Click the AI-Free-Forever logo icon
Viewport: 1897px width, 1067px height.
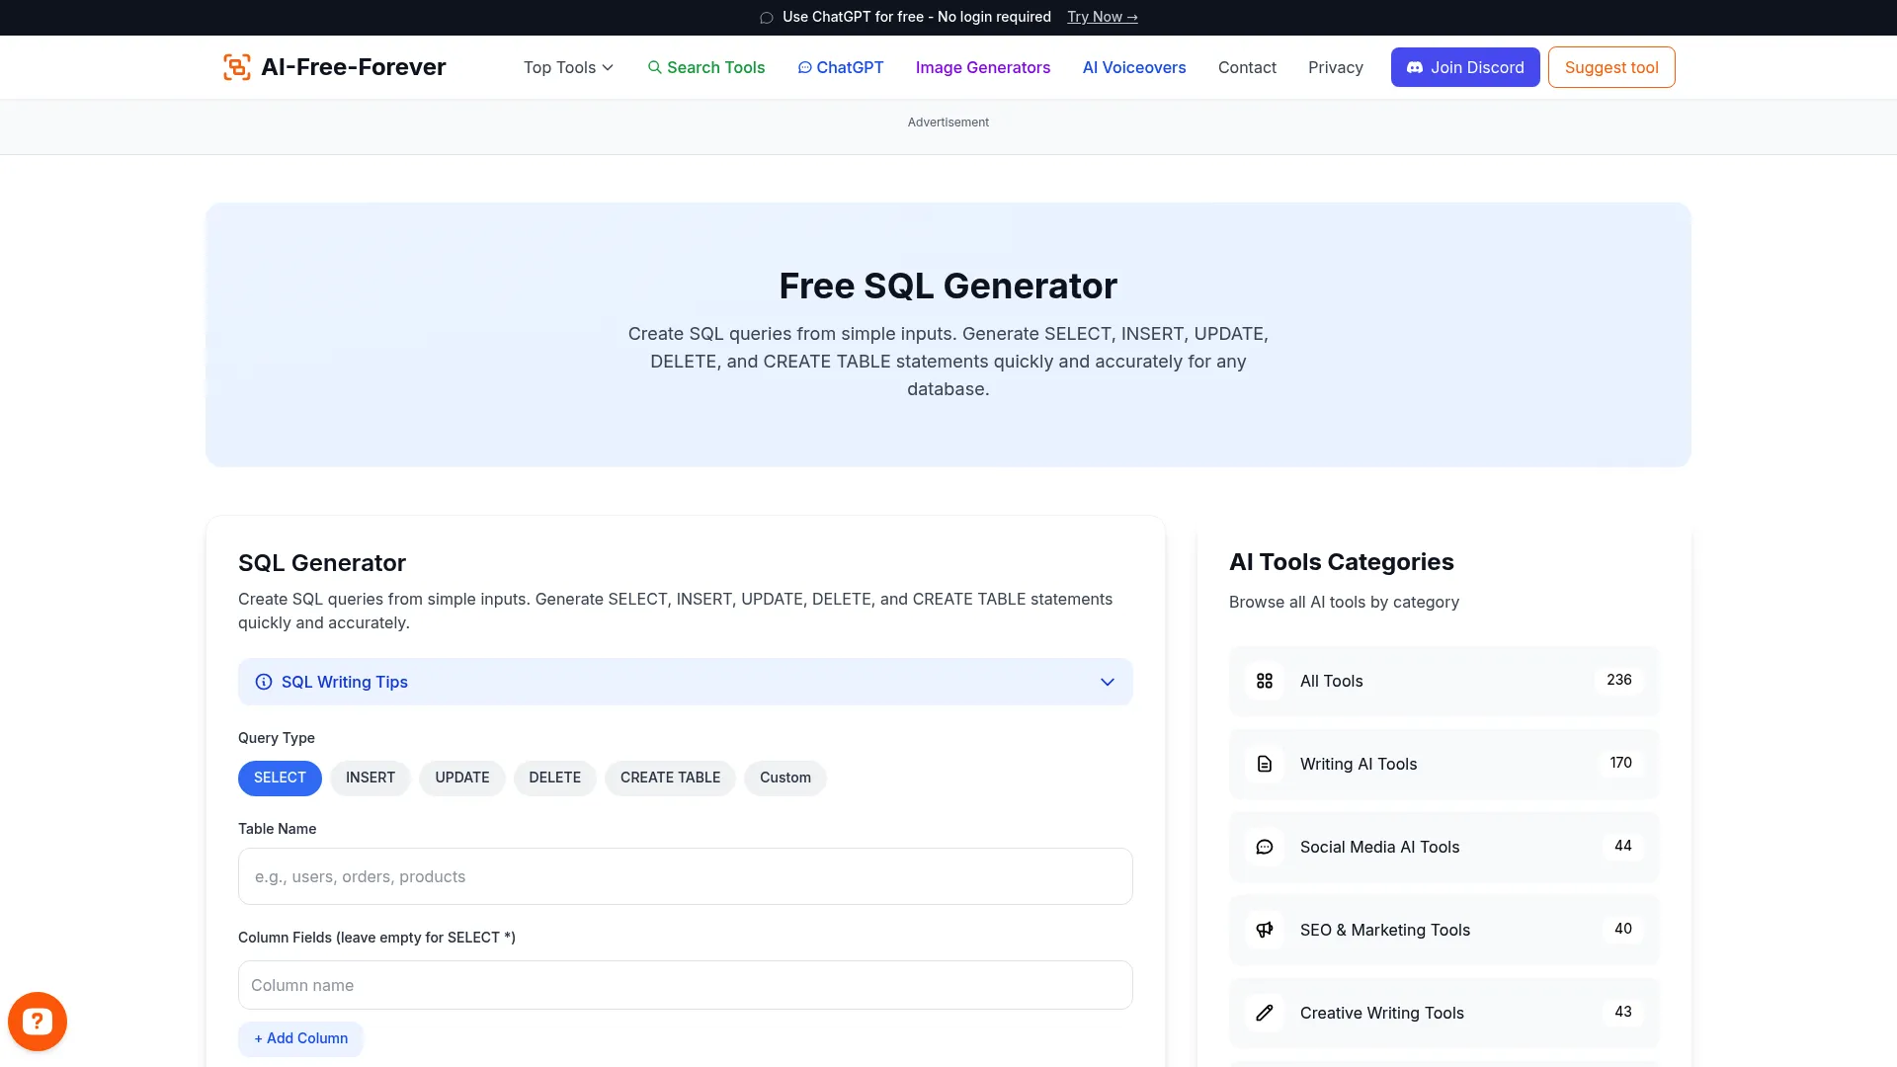236,66
